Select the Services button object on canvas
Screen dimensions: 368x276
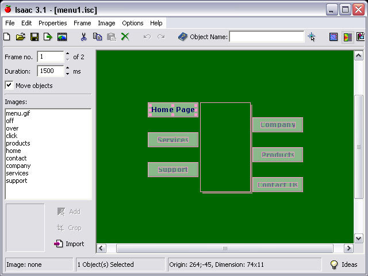[x=173, y=140]
